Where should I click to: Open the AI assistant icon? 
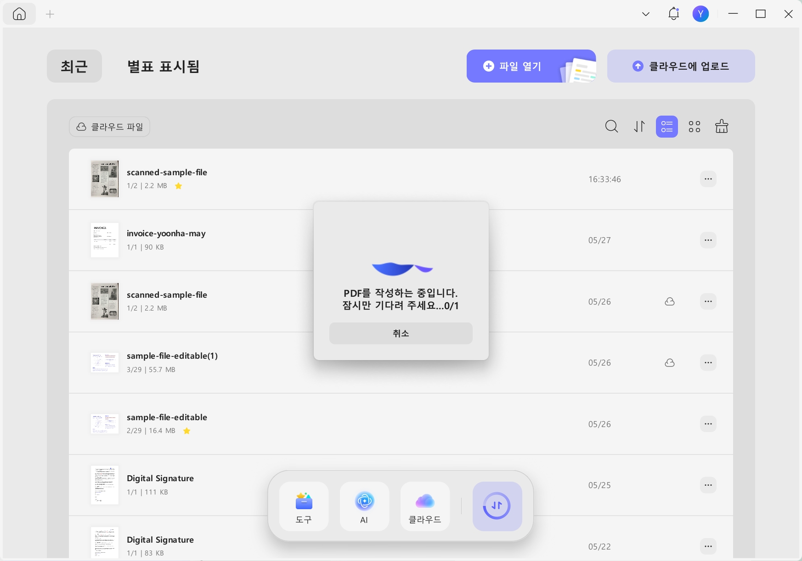click(364, 506)
